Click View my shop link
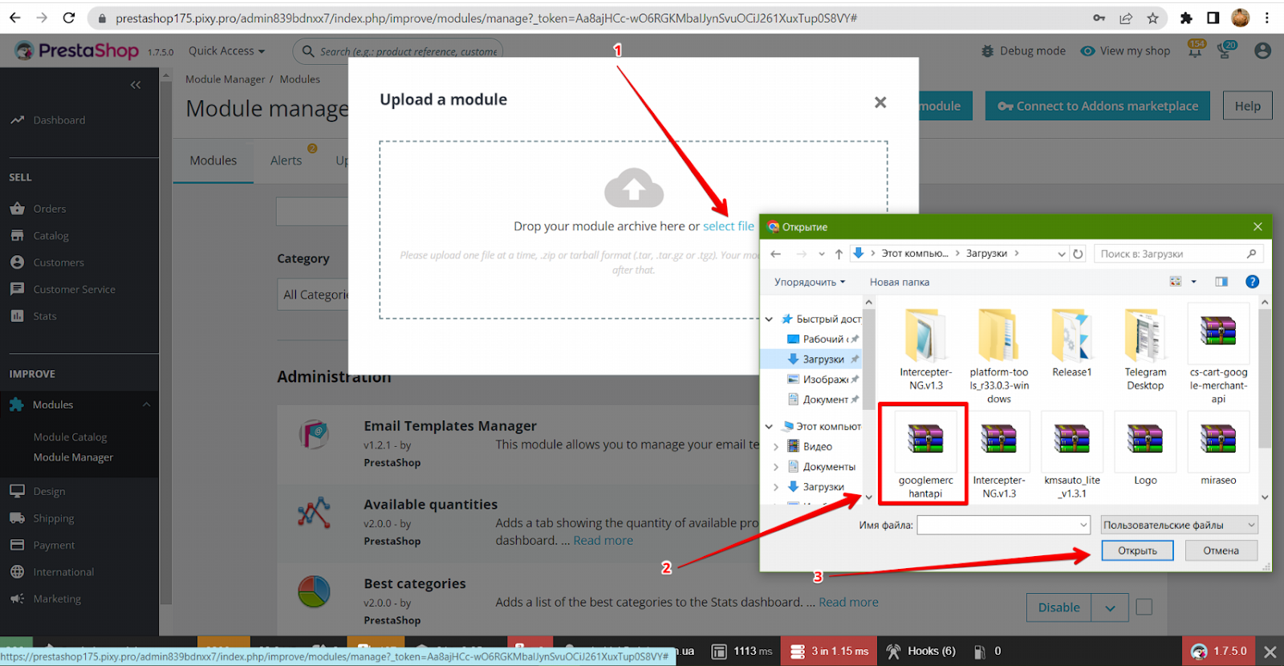The image size is (1284, 666). tap(1125, 51)
